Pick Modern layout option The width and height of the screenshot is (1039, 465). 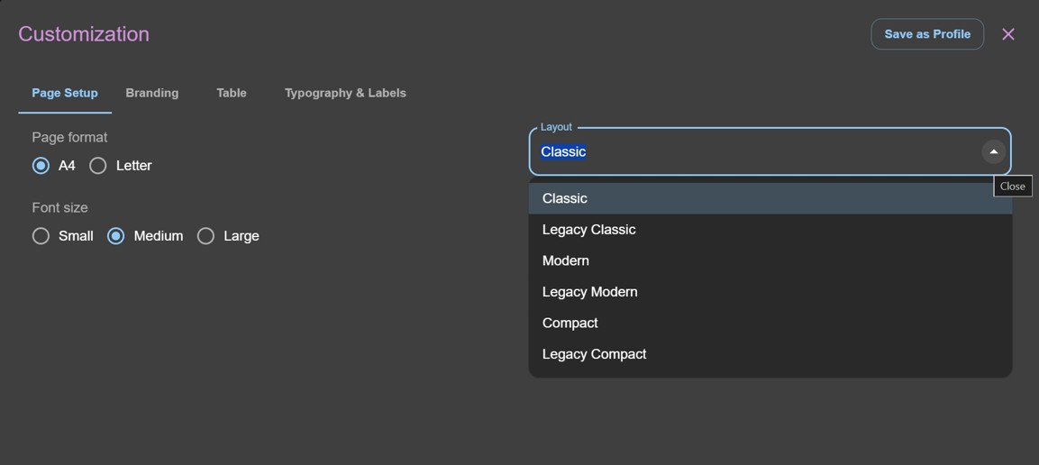pos(770,260)
